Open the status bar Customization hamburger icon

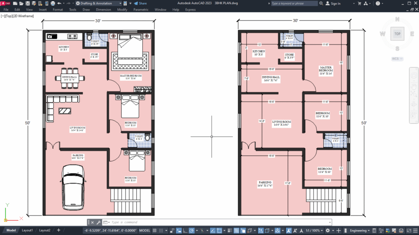[415, 231]
